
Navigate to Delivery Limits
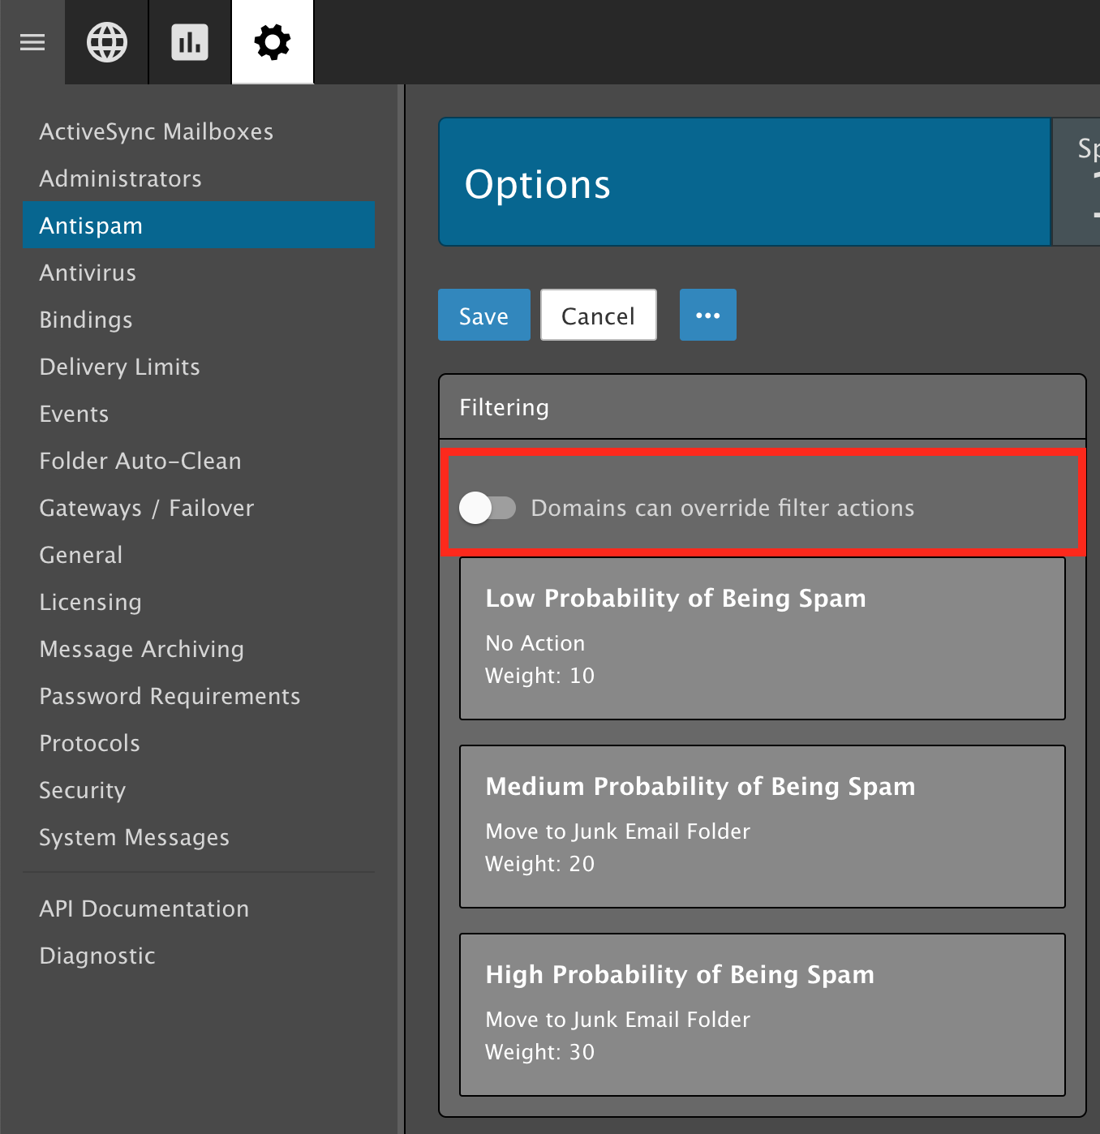(x=119, y=367)
